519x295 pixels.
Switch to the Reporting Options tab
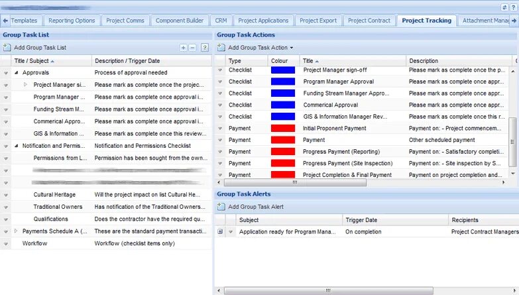[x=72, y=21]
